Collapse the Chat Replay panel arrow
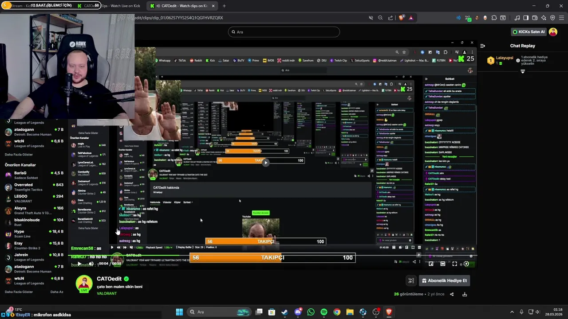Screen dimensions: 568x319 [482, 46]
